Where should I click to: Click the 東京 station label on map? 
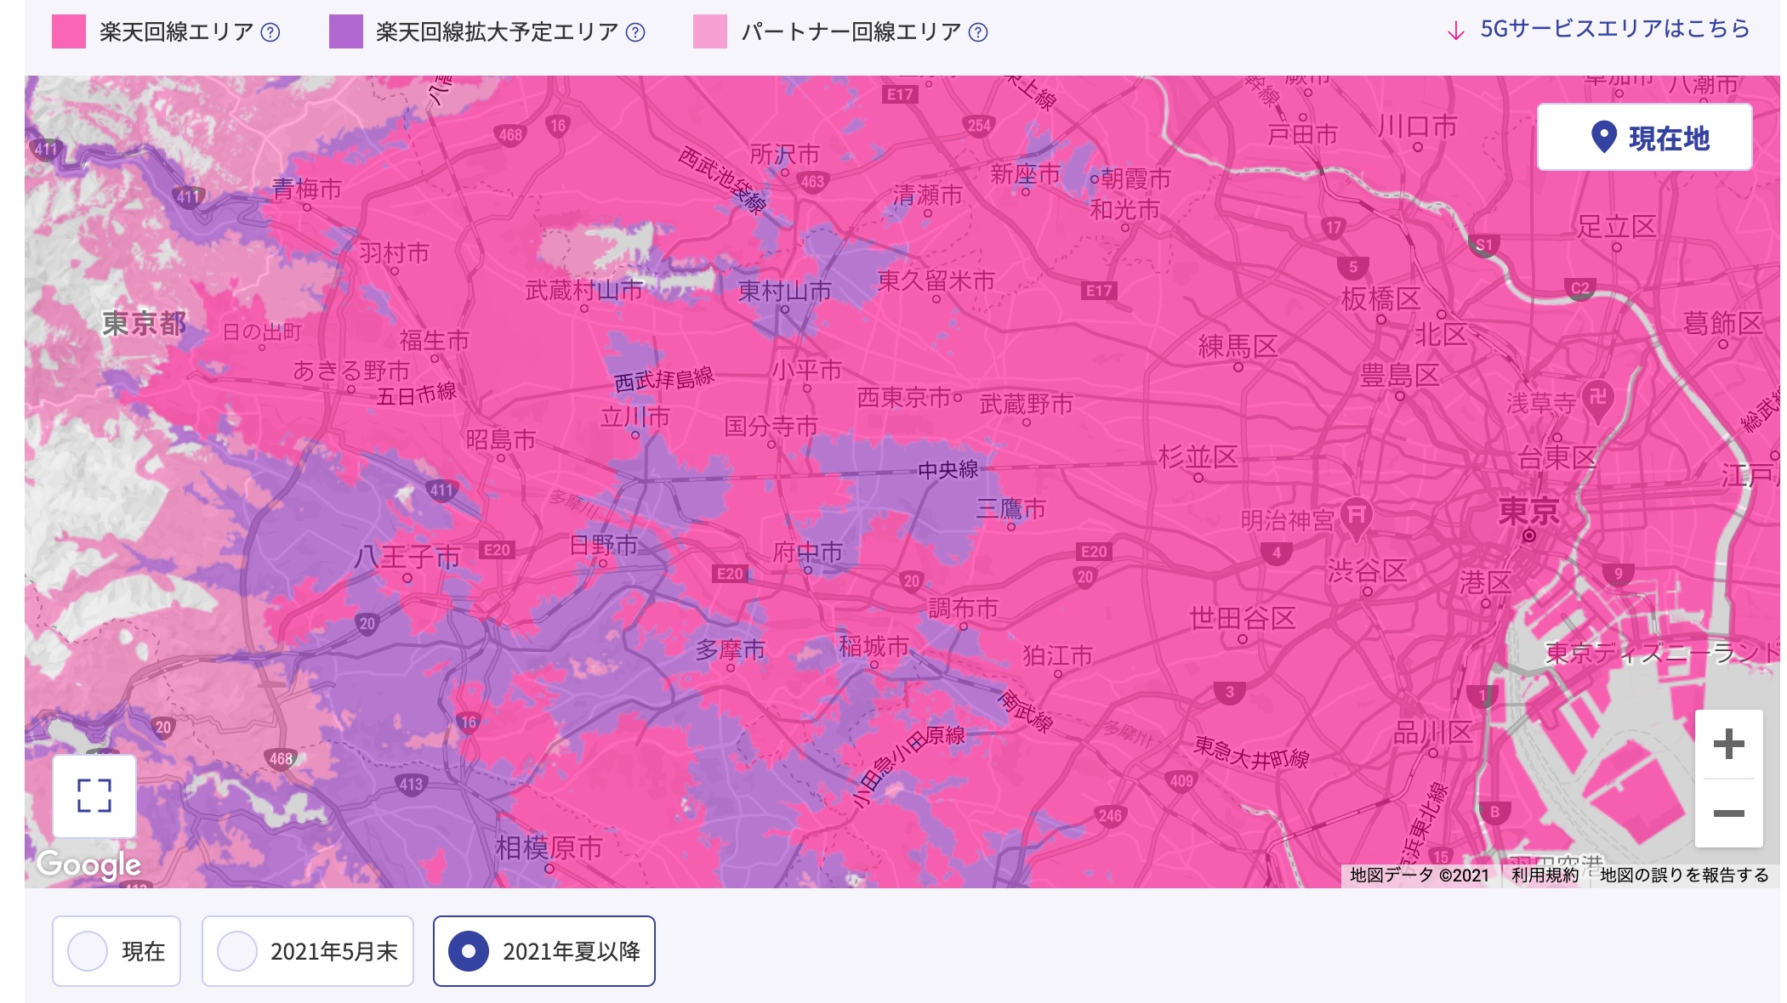click(x=1528, y=511)
